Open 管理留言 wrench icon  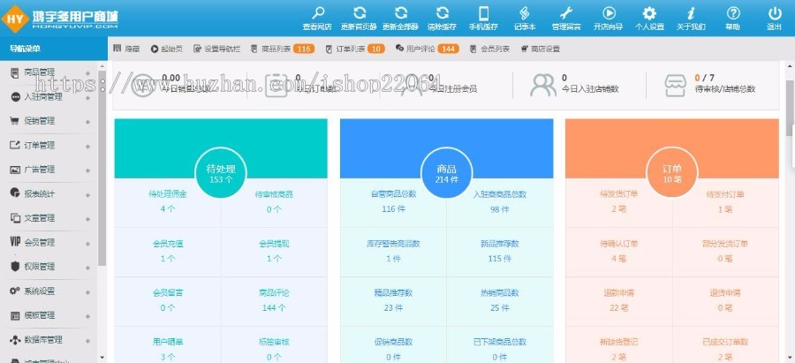pyautogui.click(x=566, y=13)
